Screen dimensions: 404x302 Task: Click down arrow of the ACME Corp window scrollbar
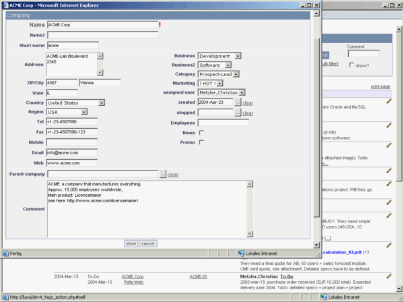tap(316, 245)
